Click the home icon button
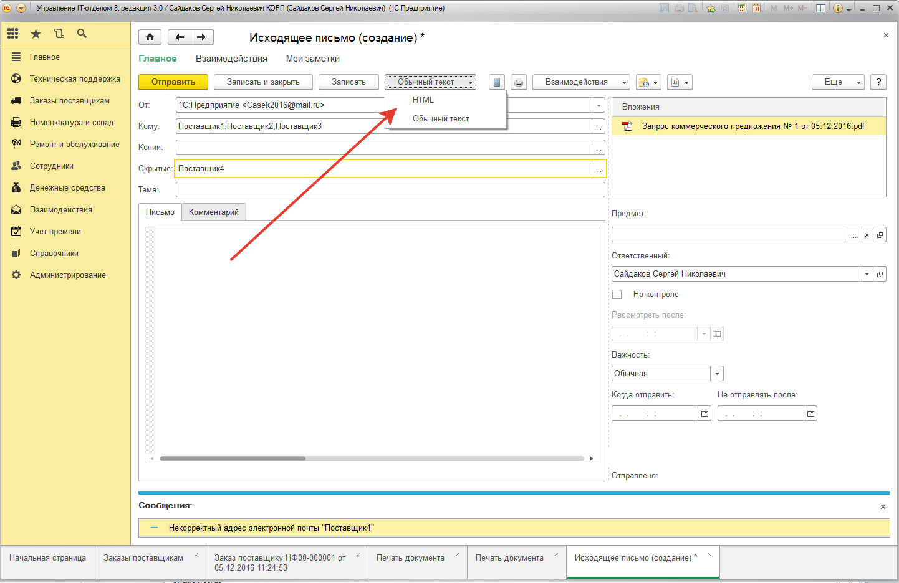The image size is (899, 583). coord(150,37)
